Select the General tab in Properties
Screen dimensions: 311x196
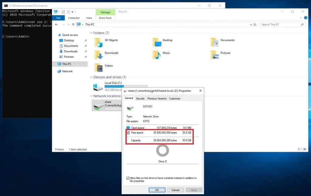pos(129,98)
